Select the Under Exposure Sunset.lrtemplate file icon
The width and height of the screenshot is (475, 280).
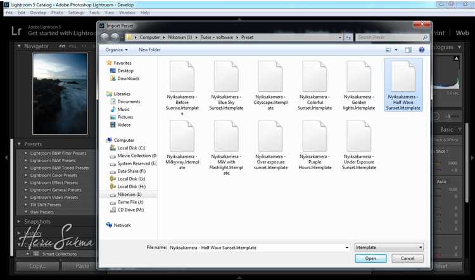click(359, 136)
